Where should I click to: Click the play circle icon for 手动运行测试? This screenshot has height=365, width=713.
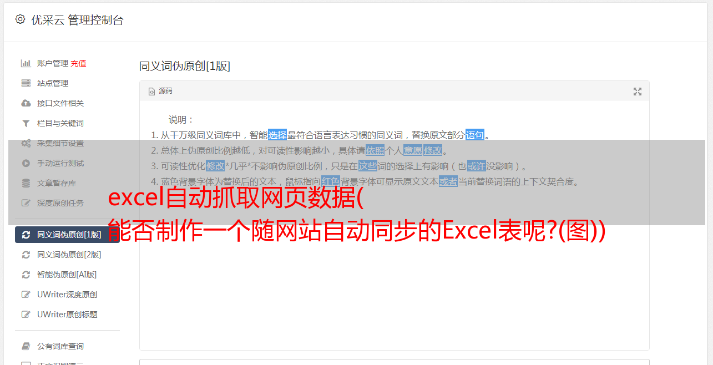point(26,163)
